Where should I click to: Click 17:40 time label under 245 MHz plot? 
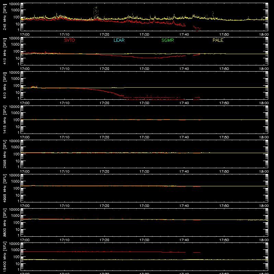click(184, 35)
